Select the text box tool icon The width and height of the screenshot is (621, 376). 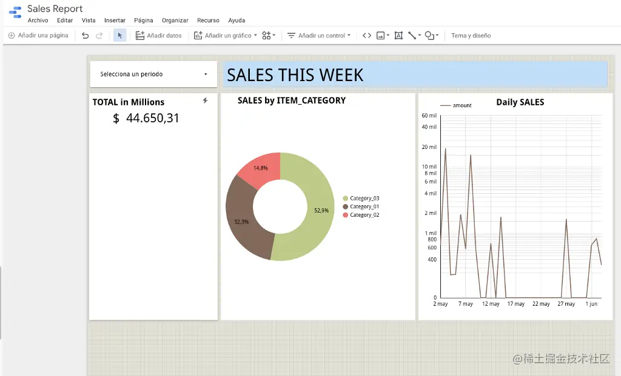point(398,36)
